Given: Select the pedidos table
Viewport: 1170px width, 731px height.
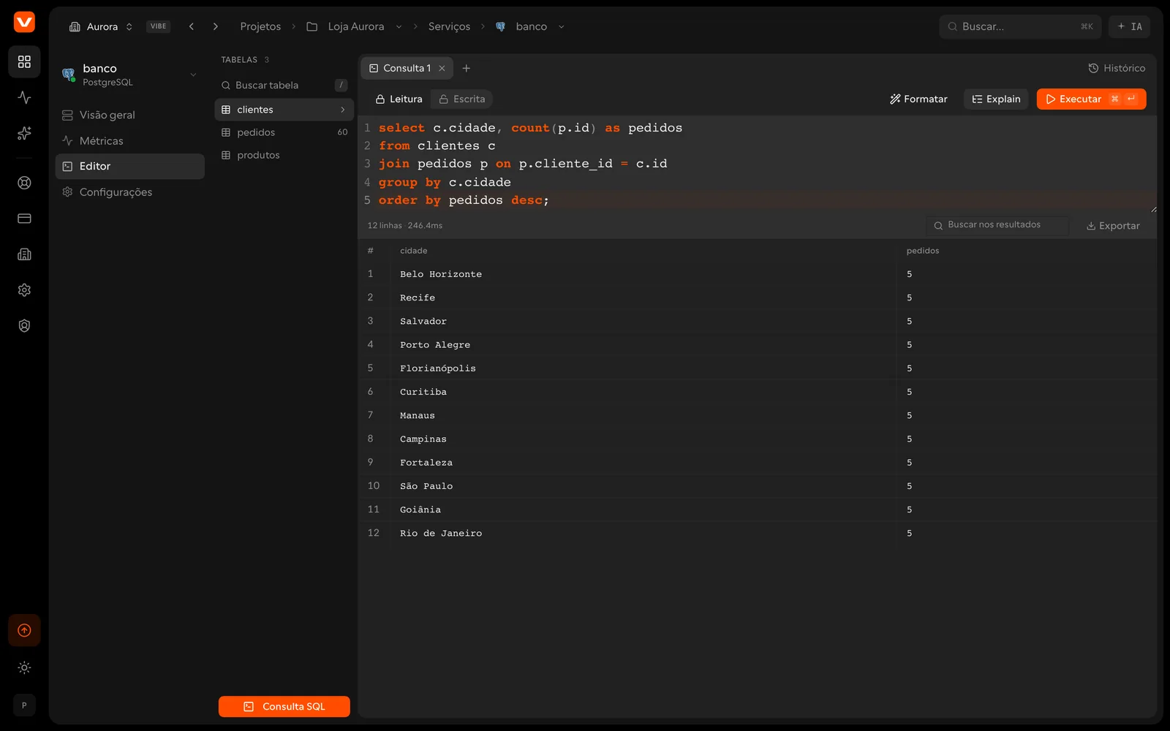Looking at the screenshot, I should point(284,132).
